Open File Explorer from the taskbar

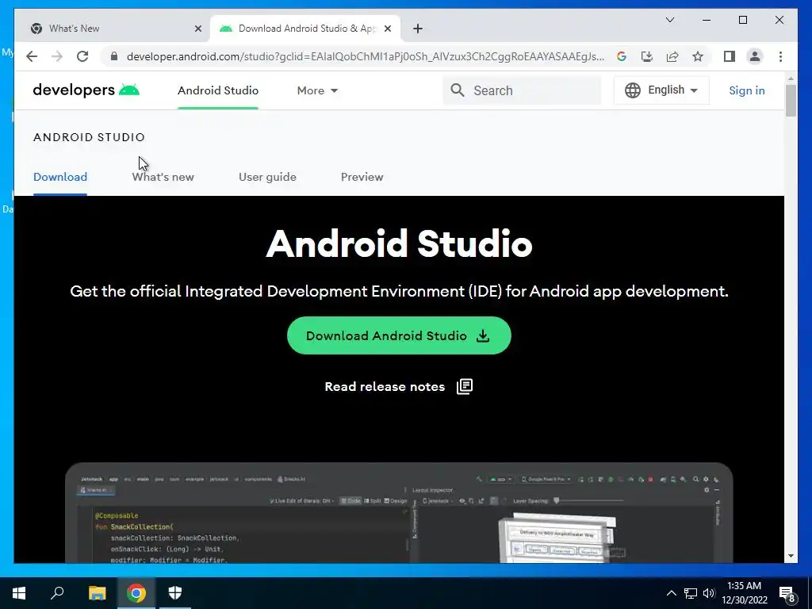97,592
